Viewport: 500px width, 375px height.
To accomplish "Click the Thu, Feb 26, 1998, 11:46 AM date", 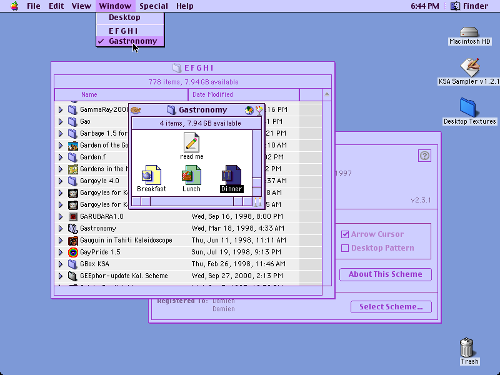I will (239, 264).
